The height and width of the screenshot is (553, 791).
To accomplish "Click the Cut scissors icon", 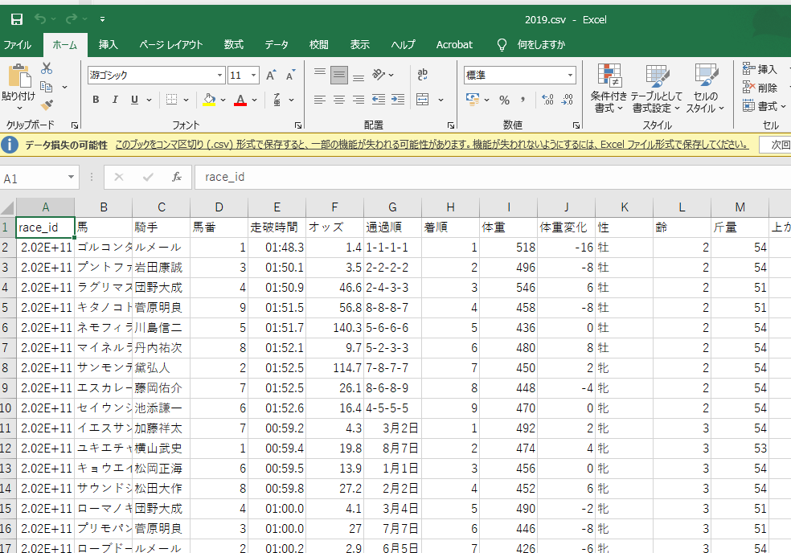I will [x=47, y=68].
